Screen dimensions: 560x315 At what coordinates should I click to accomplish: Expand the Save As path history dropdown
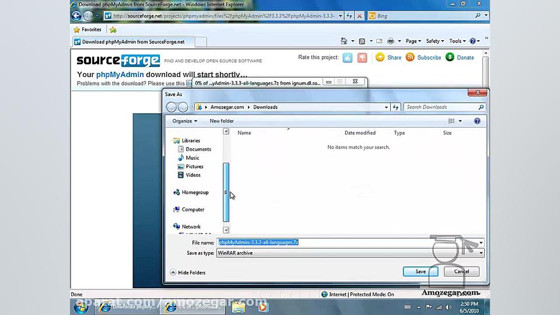386,107
